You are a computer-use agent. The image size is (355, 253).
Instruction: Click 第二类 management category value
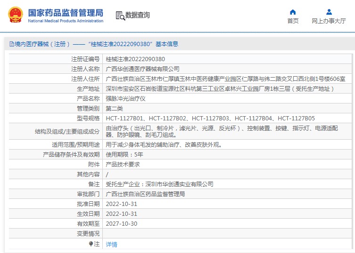115,109
